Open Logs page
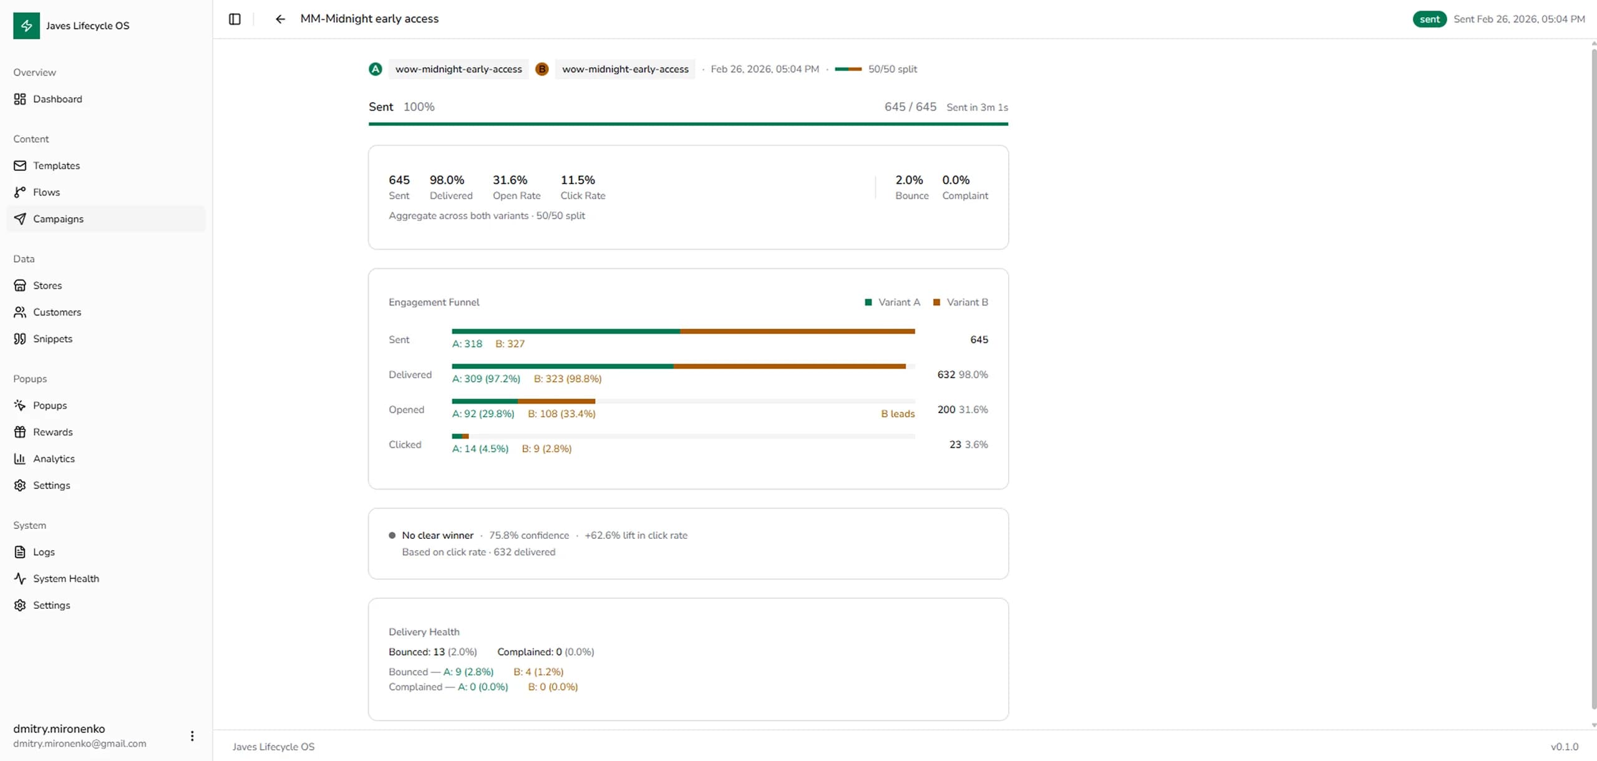1597x761 pixels. point(44,552)
